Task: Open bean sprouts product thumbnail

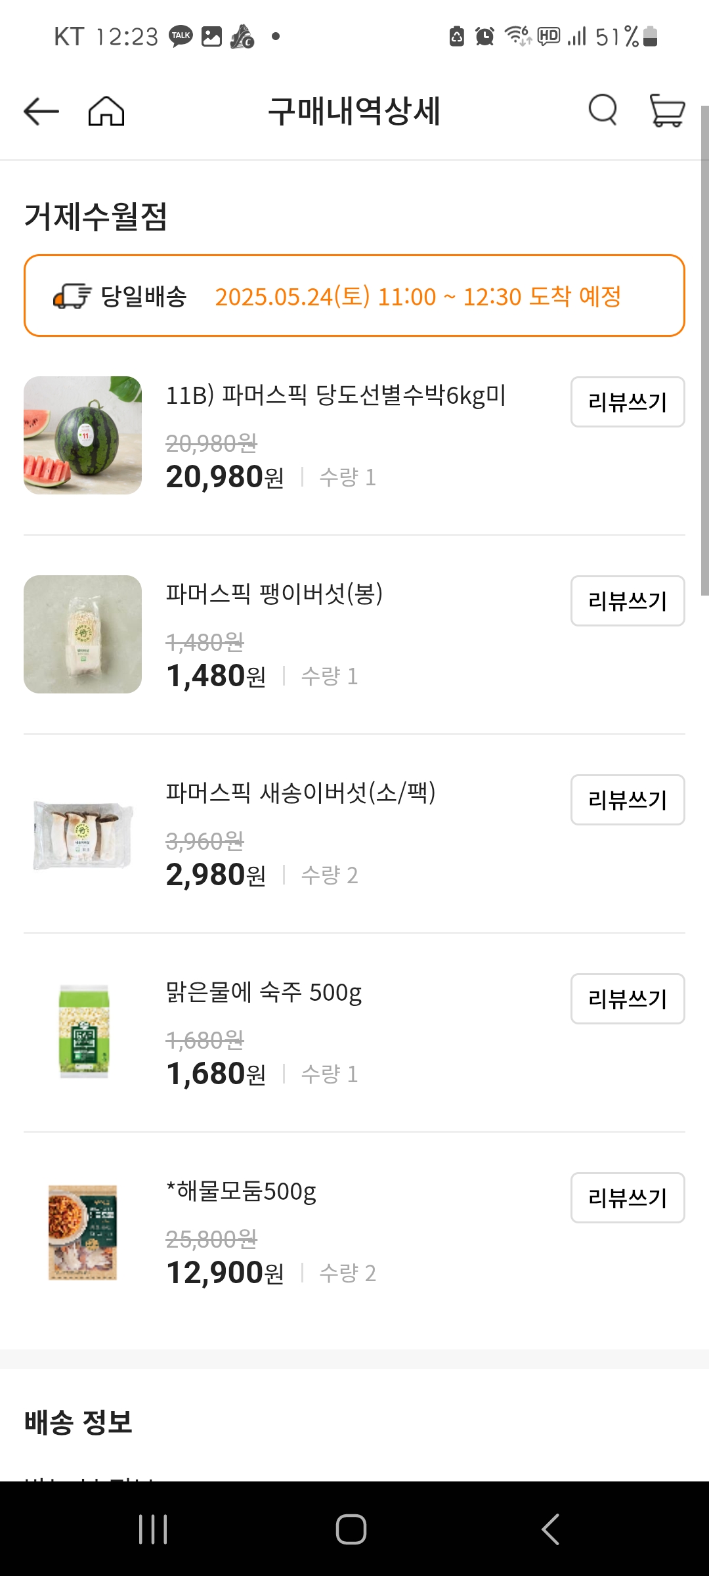Action: pos(83,1032)
